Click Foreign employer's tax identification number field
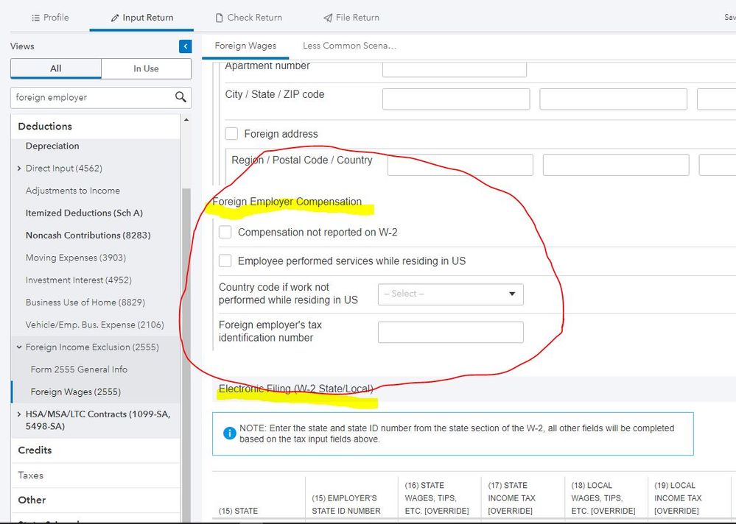Viewport: 736px width, 524px height. [450, 332]
